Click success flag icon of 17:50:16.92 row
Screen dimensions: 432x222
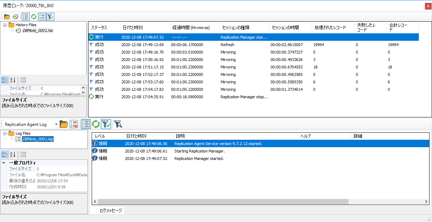(91, 60)
